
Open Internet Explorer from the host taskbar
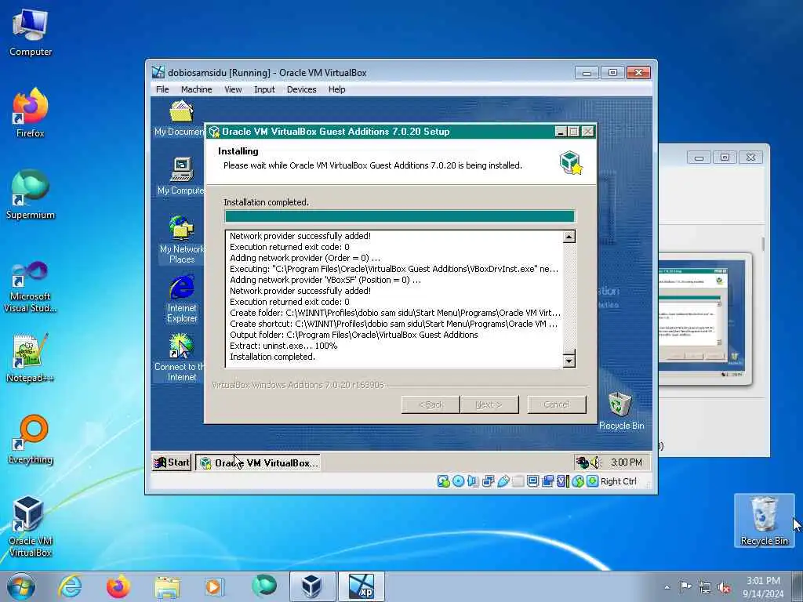click(70, 586)
